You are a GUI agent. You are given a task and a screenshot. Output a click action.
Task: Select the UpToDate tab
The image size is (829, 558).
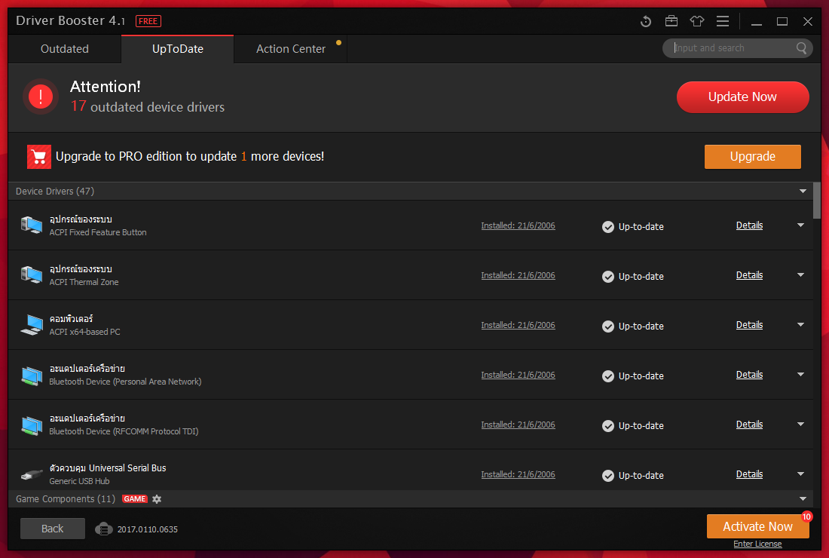(x=178, y=49)
